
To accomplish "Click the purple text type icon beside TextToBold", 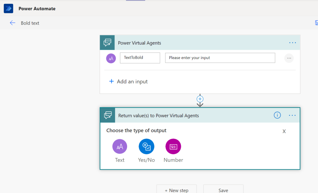I will (x=111, y=58).
